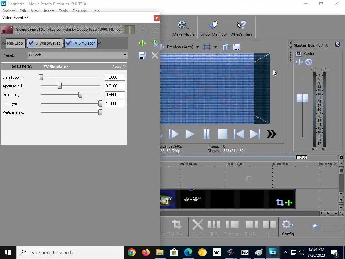Save the current TV Simulator preset

click(142, 55)
